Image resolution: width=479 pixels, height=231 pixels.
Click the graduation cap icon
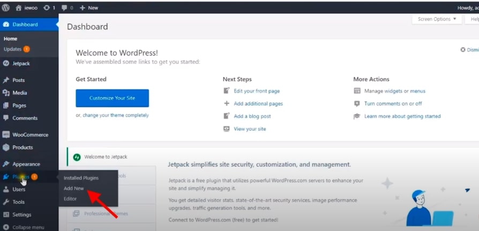(x=357, y=116)
